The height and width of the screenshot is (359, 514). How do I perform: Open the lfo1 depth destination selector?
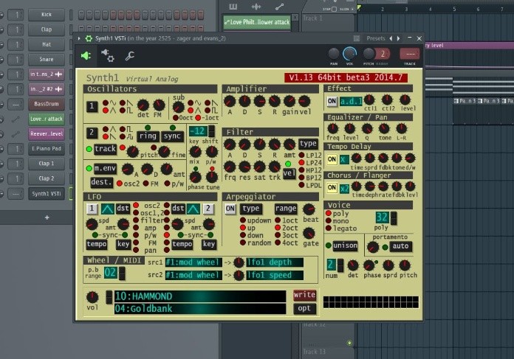pos(275,262)
